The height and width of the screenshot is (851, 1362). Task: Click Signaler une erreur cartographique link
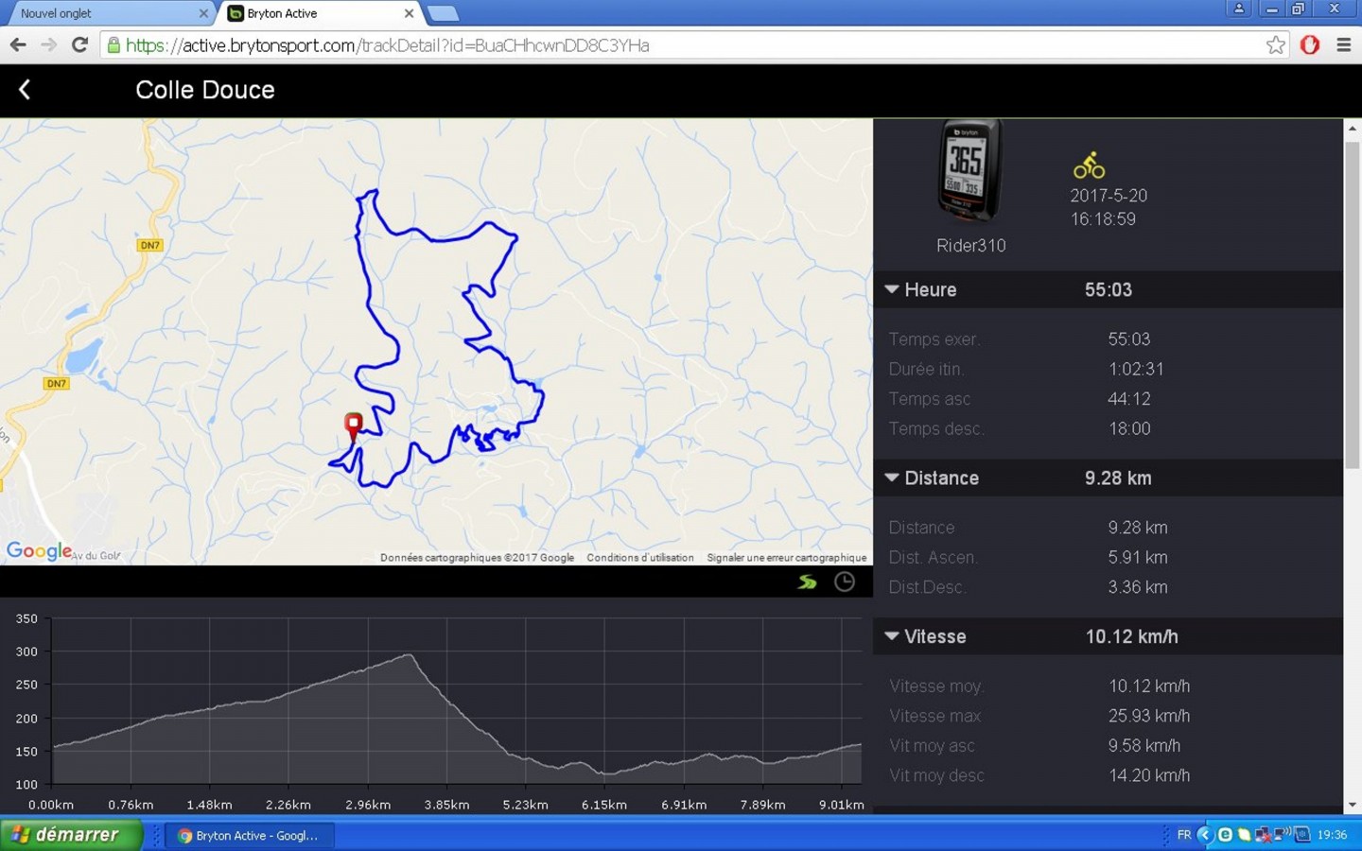[787, 558]
